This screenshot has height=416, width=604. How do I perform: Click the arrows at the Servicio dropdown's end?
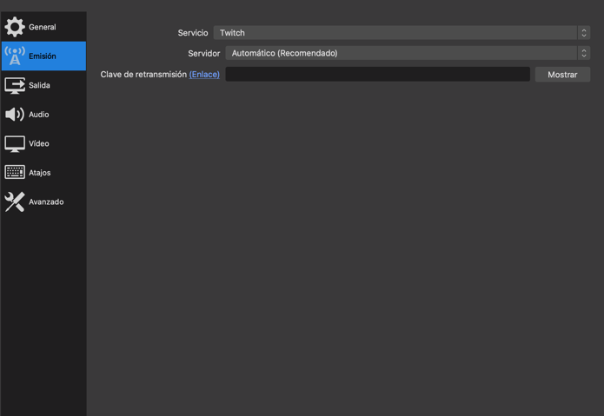click(584, 33)
